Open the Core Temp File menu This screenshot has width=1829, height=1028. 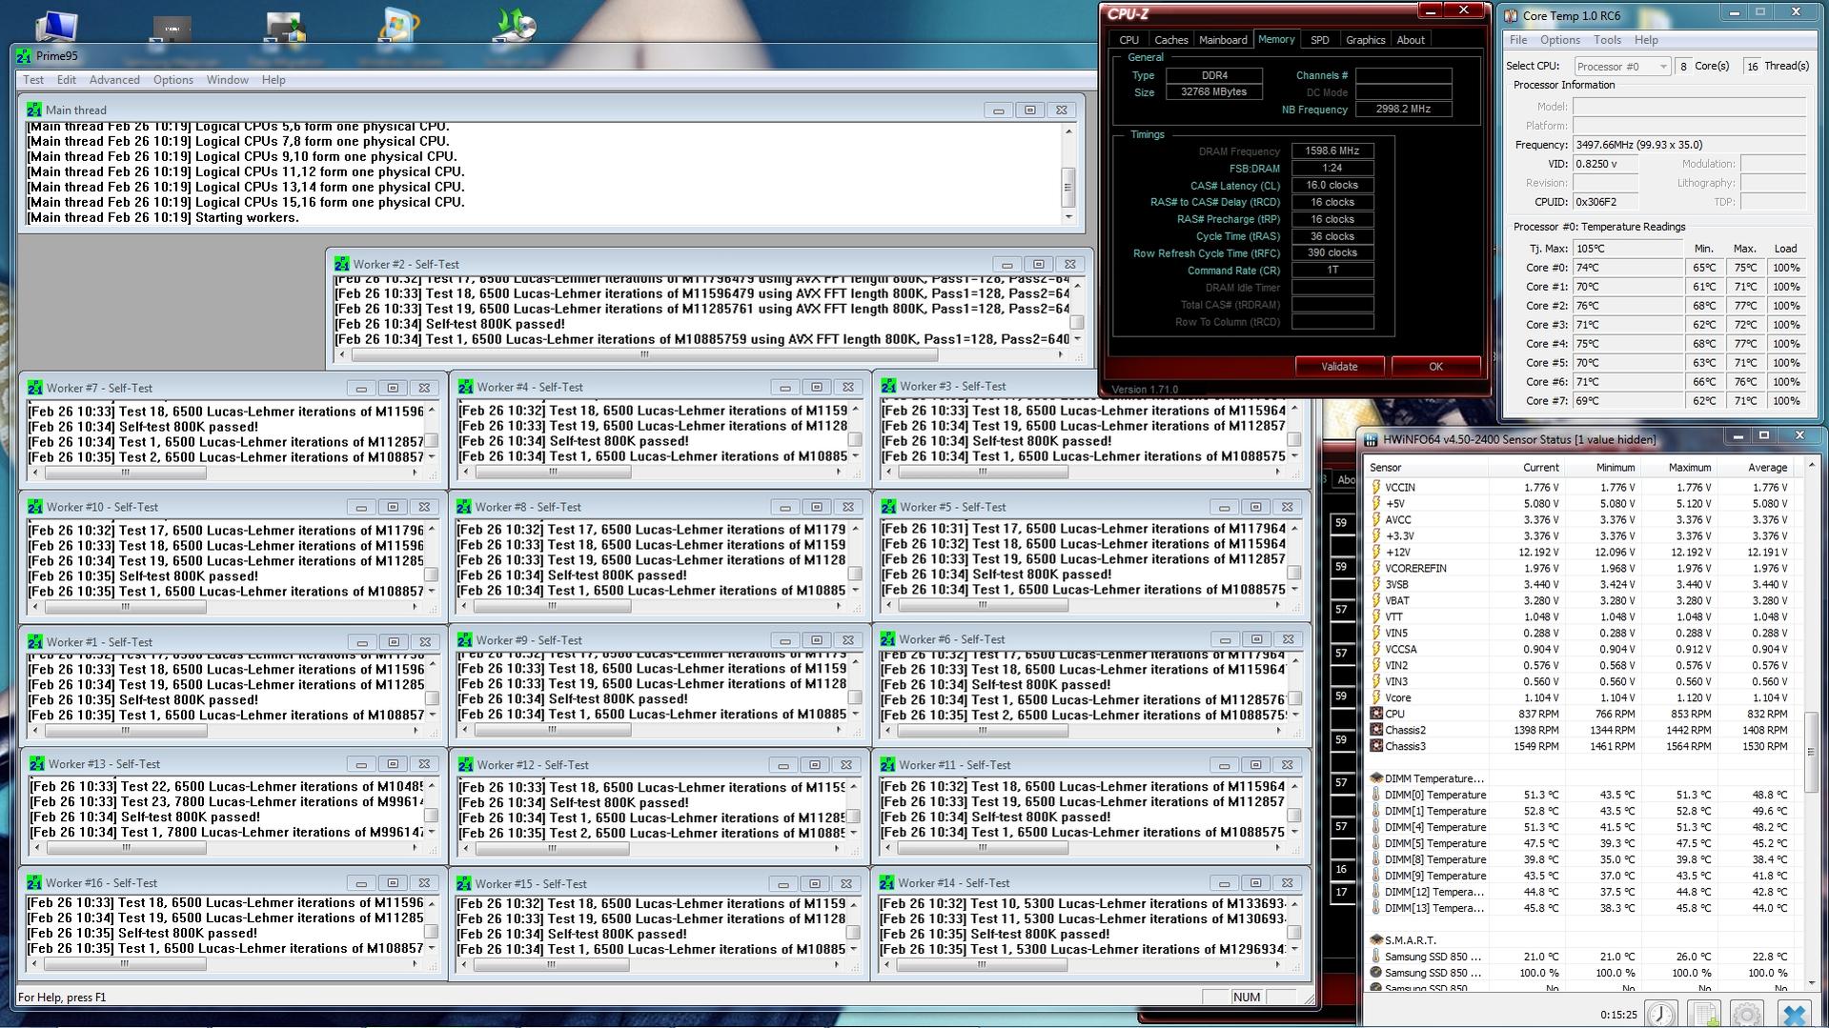tap(1518, 40)
